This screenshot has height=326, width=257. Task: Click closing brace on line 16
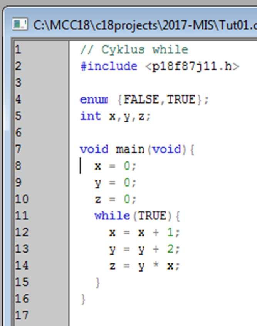pos(83,299)
